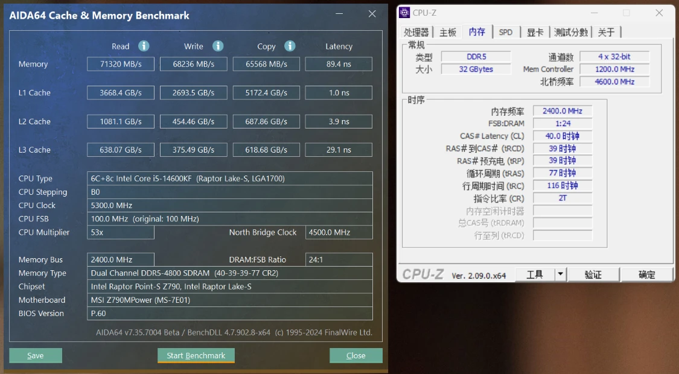Click the L1 Cache Latency value 1.0 ns
The height and width of the screenshot is (374, 679).
339,93
